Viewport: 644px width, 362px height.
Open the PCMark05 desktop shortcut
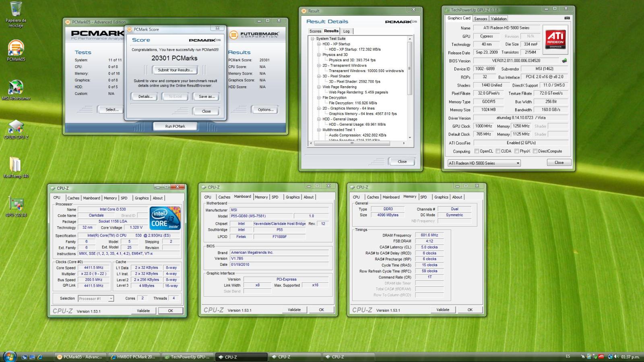point(16,51)
